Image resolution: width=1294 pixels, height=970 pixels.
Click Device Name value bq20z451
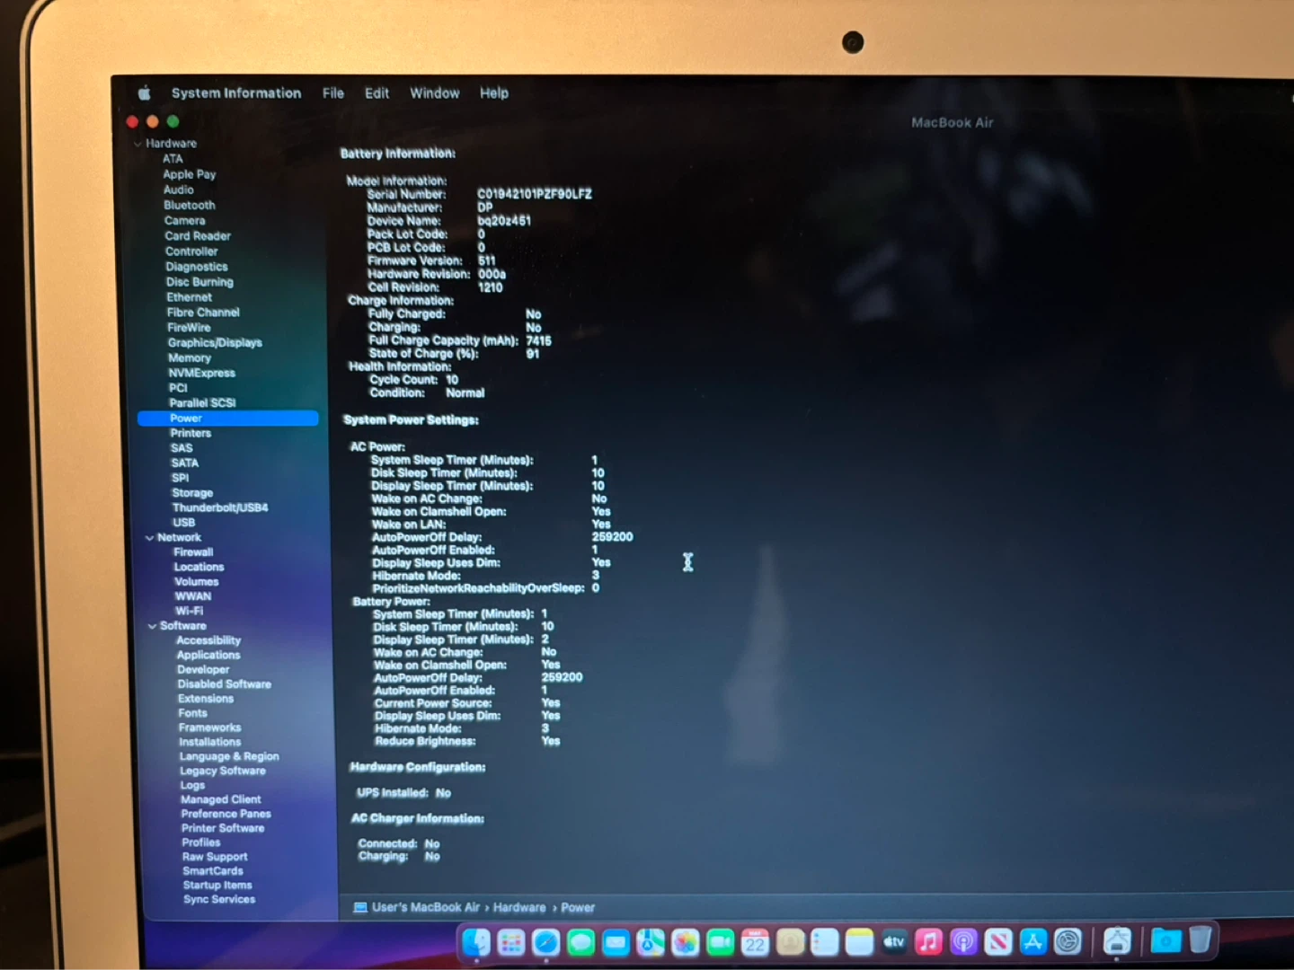(504, 220)
